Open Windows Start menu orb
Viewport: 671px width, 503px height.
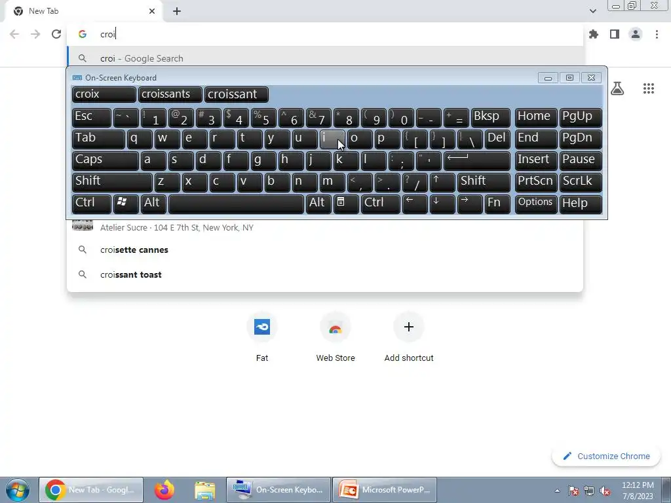click(x=18, y=490)
